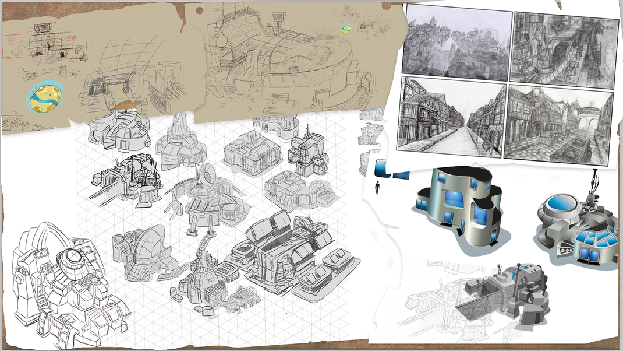623x351 pixels.
Task: Open the pencil drawing with the domed archway
Action: click(x=558, y=124)
